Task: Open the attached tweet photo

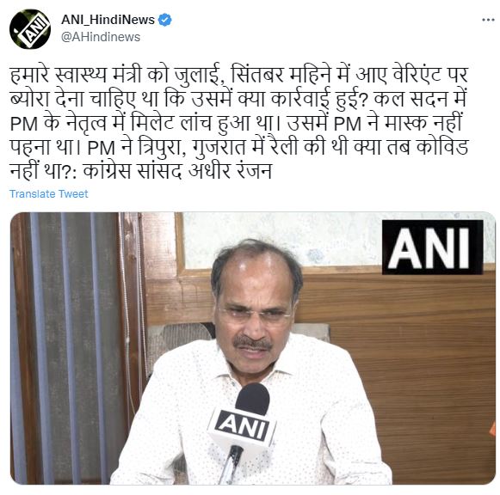Action: coord(252,348)
